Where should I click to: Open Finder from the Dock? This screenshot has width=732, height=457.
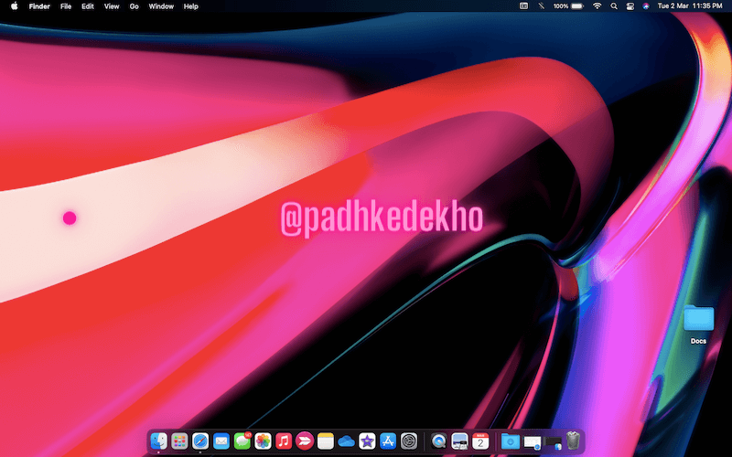(x=159, y=441)
